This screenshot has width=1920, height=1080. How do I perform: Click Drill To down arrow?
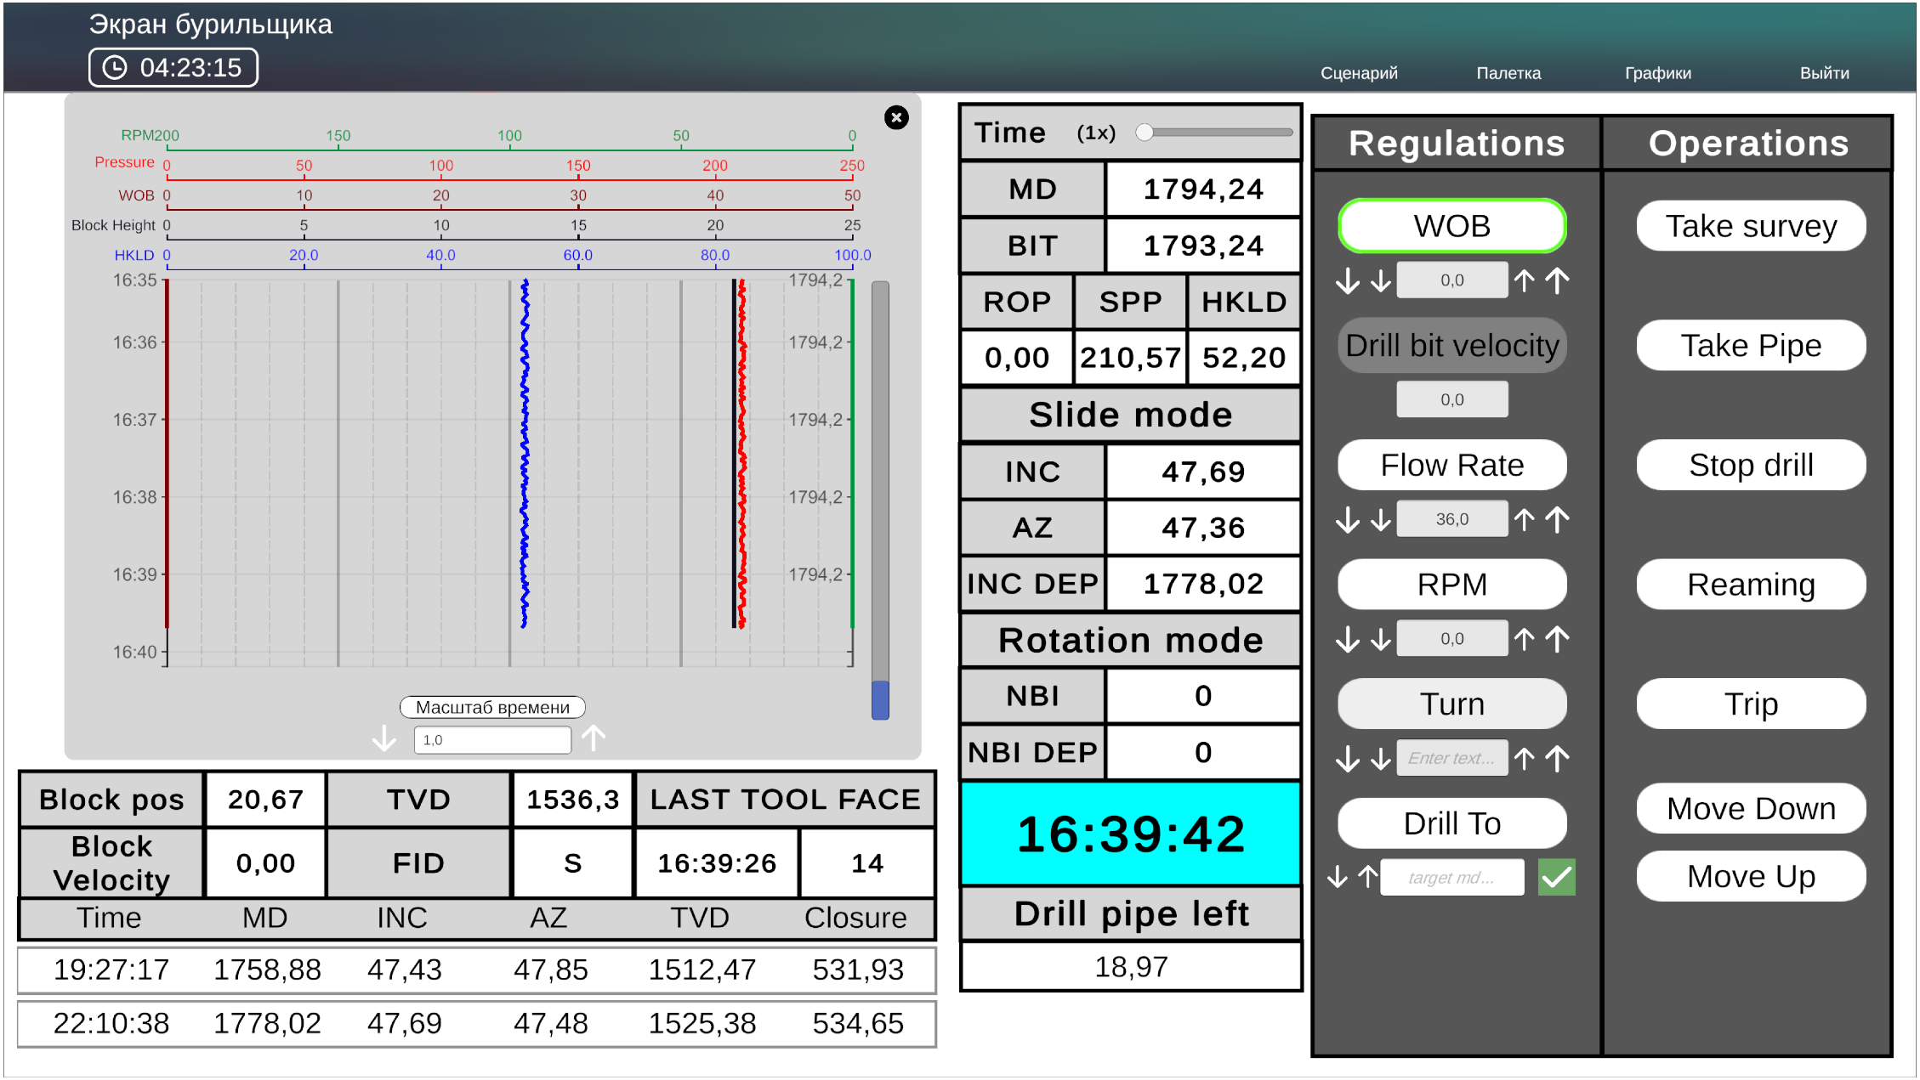click(x=1338, y=877)
